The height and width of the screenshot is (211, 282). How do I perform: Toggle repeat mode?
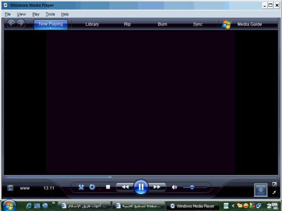[92, 187]
